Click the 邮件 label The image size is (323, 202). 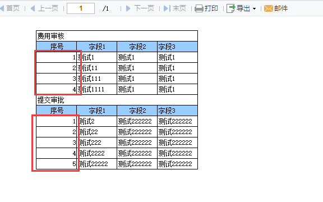[x=281, y=8]
